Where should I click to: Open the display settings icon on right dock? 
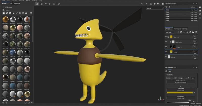(x=200, y=7)
